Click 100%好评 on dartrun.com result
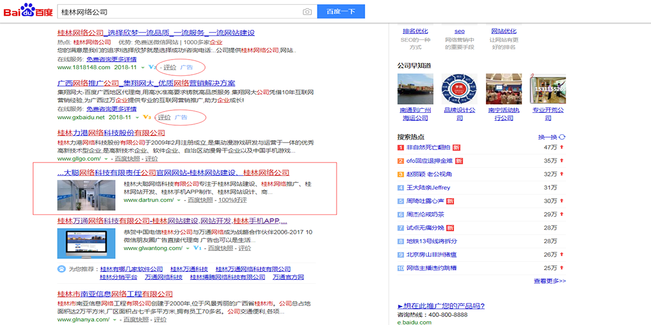651x325 pixels. click(232, 200)
